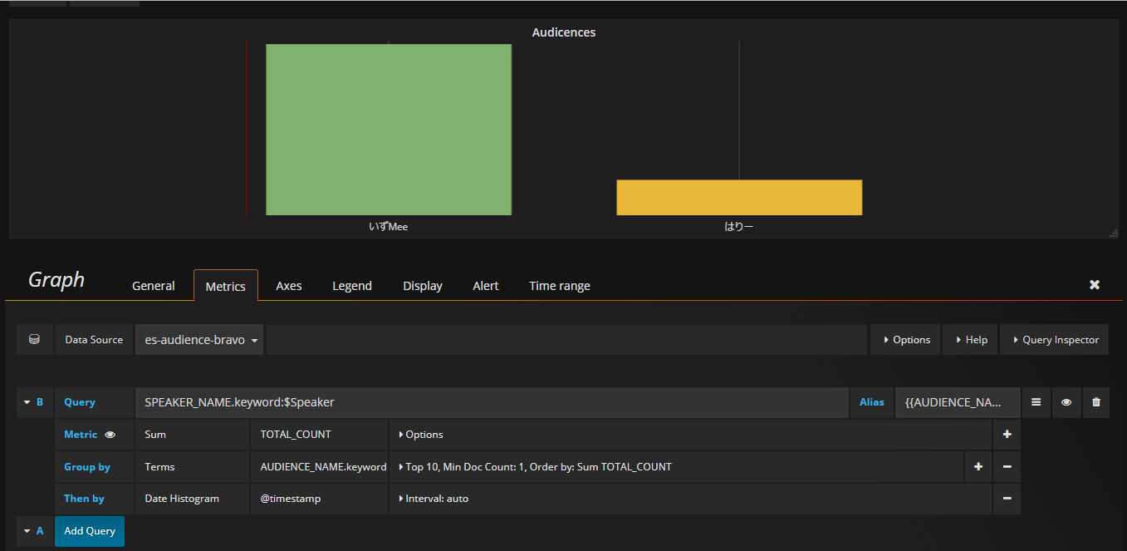The width and height of the screenshot is (1127, 551).
Task: Close the Graph editor with the X icon
Action: pos(1095,285)
